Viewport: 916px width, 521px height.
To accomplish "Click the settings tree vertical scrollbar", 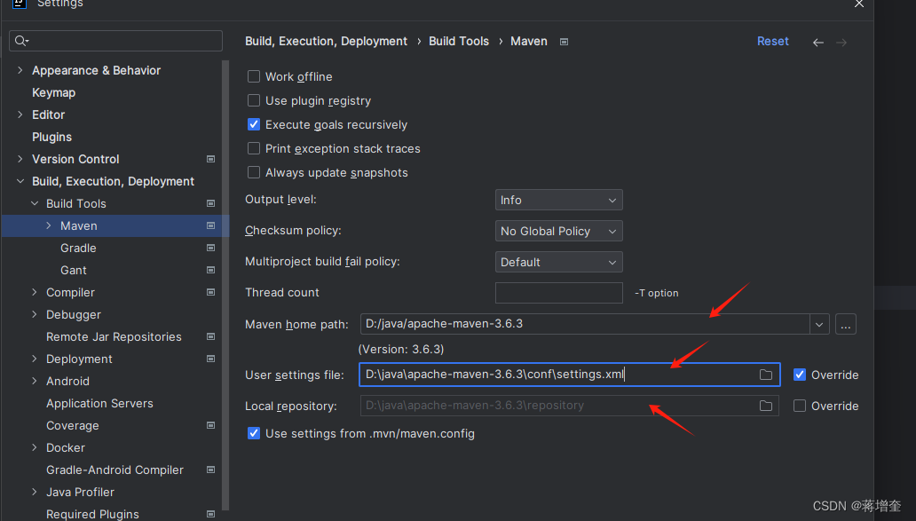I will (225, 285).
